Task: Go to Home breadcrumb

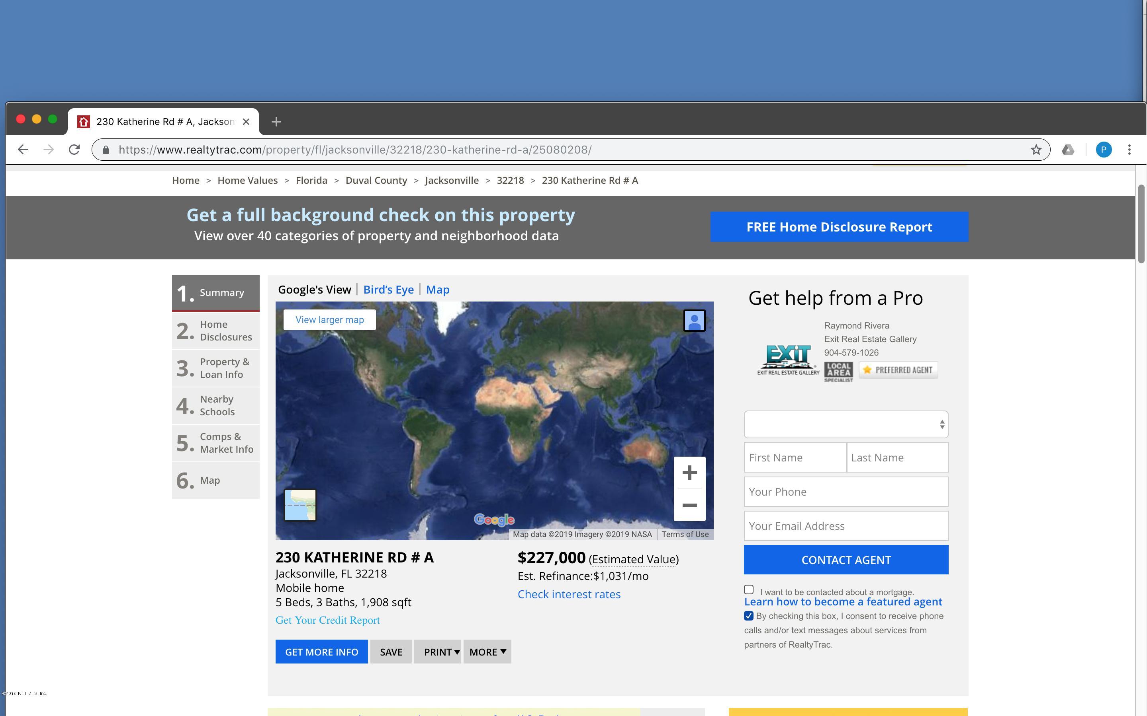Action: pos(186,181)
